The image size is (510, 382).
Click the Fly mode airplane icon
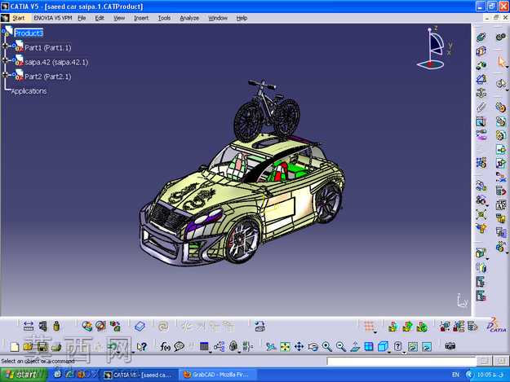point(271,347)
